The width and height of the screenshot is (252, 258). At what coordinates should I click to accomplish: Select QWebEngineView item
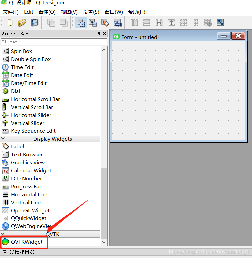pyautogui.click(x=50, y=226)
